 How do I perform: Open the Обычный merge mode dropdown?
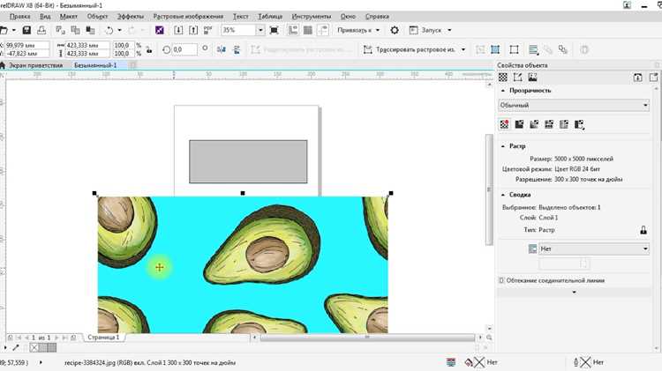574,105
